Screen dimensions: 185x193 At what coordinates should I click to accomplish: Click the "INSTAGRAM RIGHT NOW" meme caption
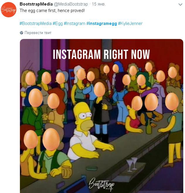101,54
